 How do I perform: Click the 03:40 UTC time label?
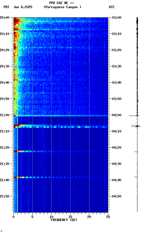[117, 83]
